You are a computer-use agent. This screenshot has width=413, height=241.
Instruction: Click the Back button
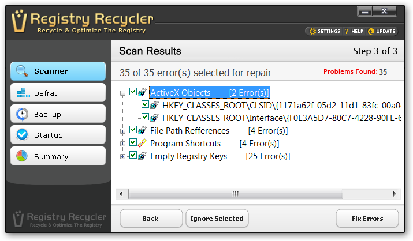coord(151,219)
